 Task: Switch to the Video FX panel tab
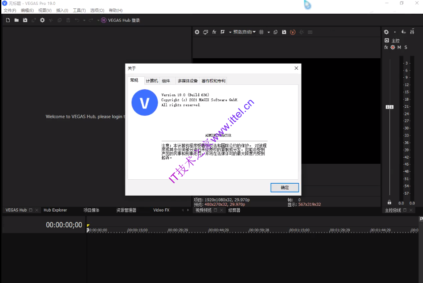[161, 210]
